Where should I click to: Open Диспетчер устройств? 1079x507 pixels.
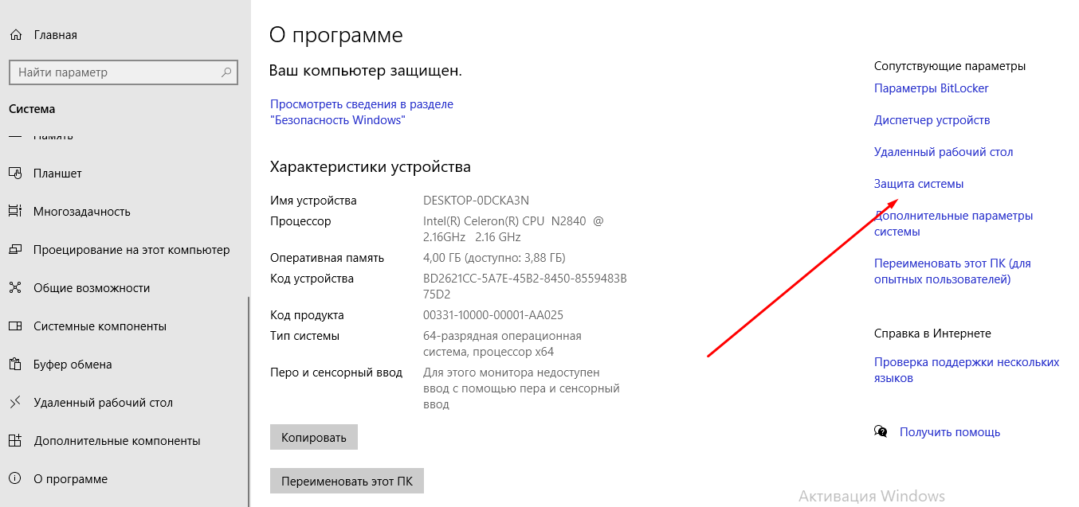[x=932, y=119]
